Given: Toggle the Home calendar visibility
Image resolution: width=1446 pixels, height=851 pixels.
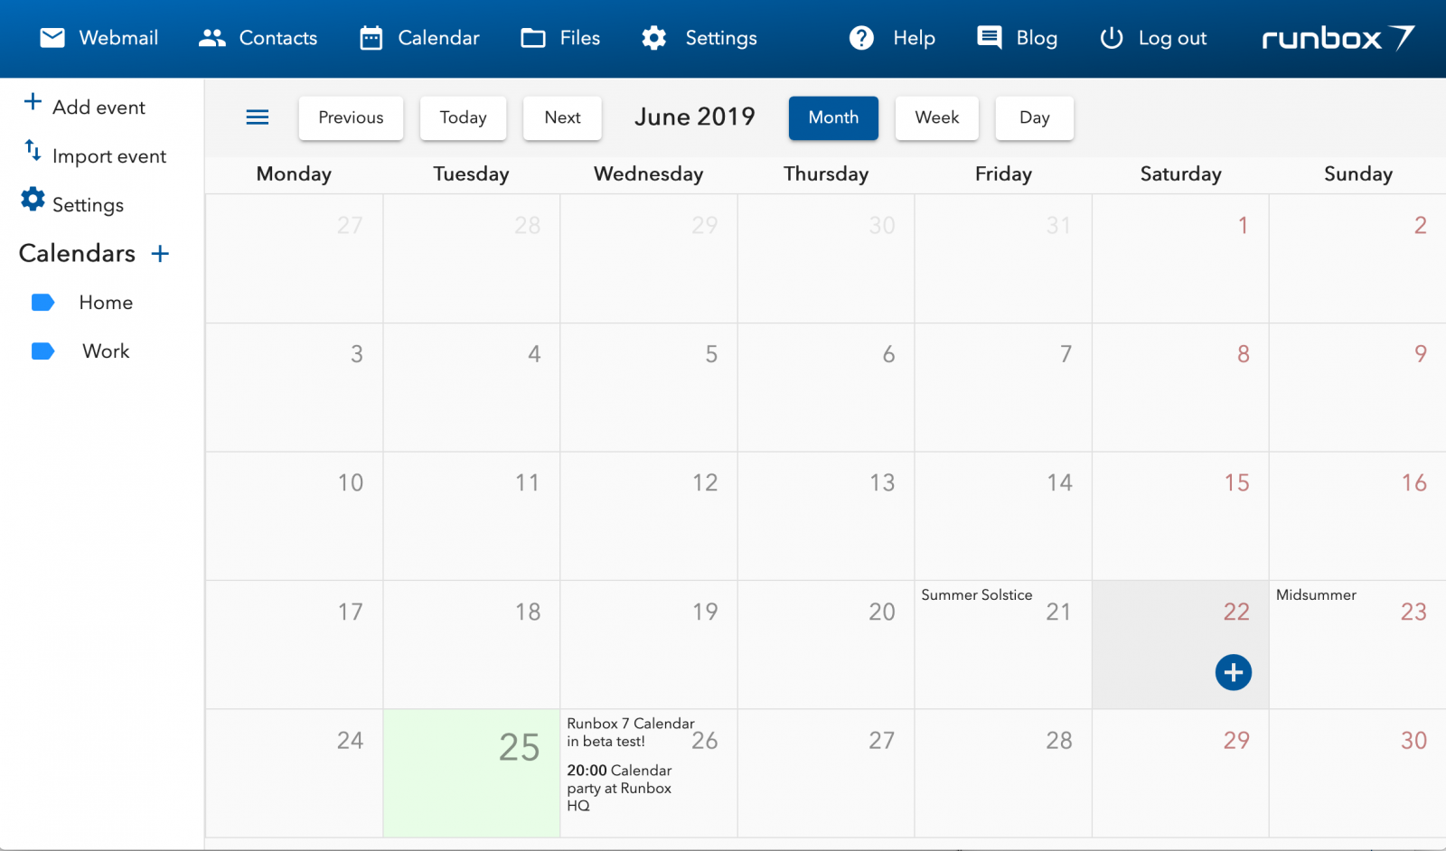Looking at the screenshot, I should (x=43, y=303).
